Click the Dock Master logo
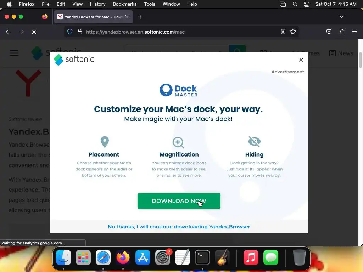Viewport: 363px width, 272px height. point(179,90)
